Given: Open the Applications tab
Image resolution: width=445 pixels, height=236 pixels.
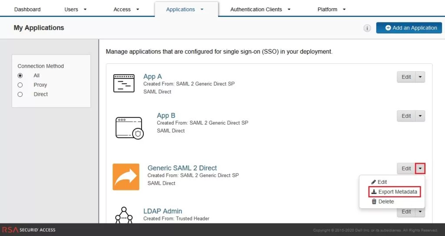Looking at the screenshot, I should [186, 10].
